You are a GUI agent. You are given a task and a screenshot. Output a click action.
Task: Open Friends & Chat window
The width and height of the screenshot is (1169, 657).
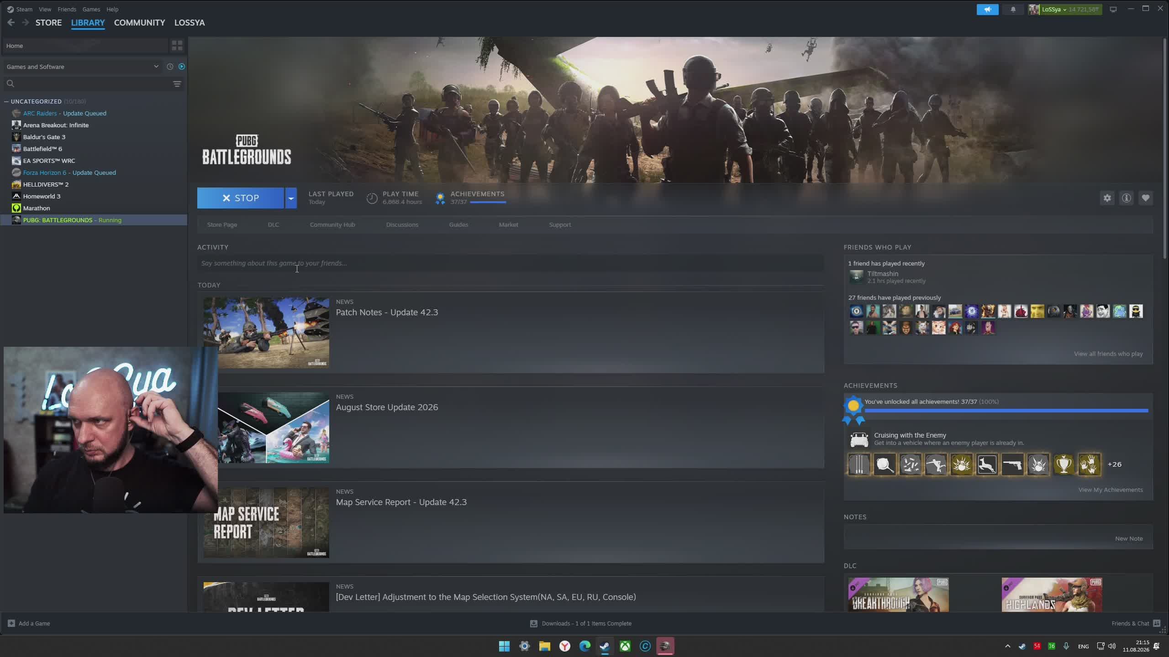tap(1136, 623)
